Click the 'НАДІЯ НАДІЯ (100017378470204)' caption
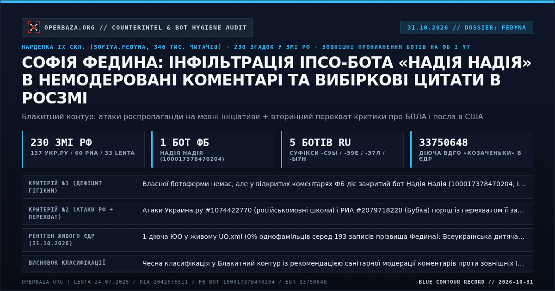The width and height of the screenshot is (555, 291). coord(192,156)
